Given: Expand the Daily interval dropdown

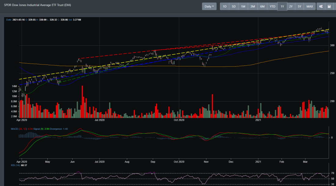Looking at the screenshot, I should click(209, 6).
